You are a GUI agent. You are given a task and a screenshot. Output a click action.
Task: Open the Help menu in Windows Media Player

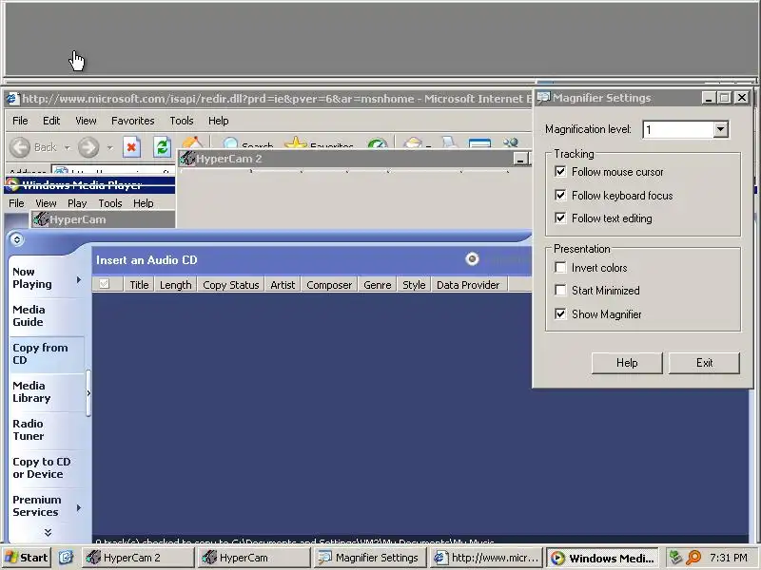pyautogui.click(x=144, y=203)
